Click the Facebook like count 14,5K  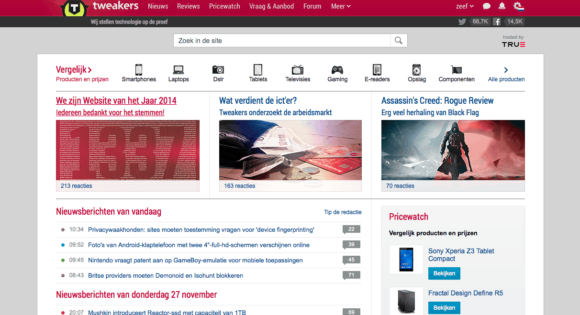(514, 22)
